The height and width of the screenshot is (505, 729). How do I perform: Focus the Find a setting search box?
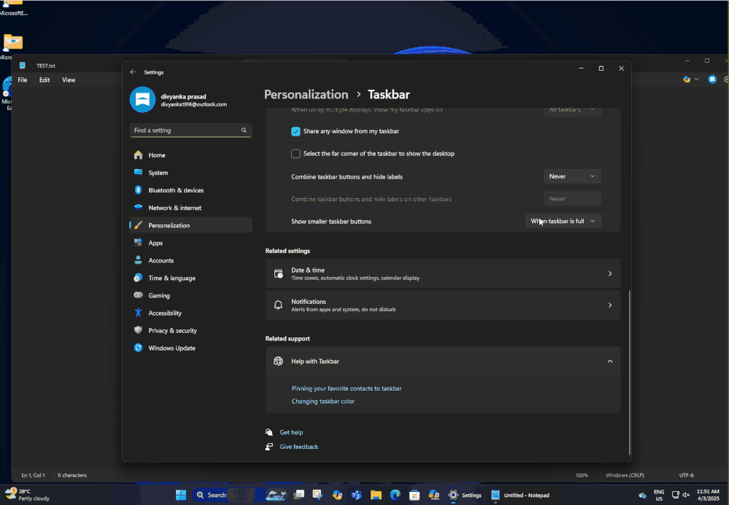point(190,130)
